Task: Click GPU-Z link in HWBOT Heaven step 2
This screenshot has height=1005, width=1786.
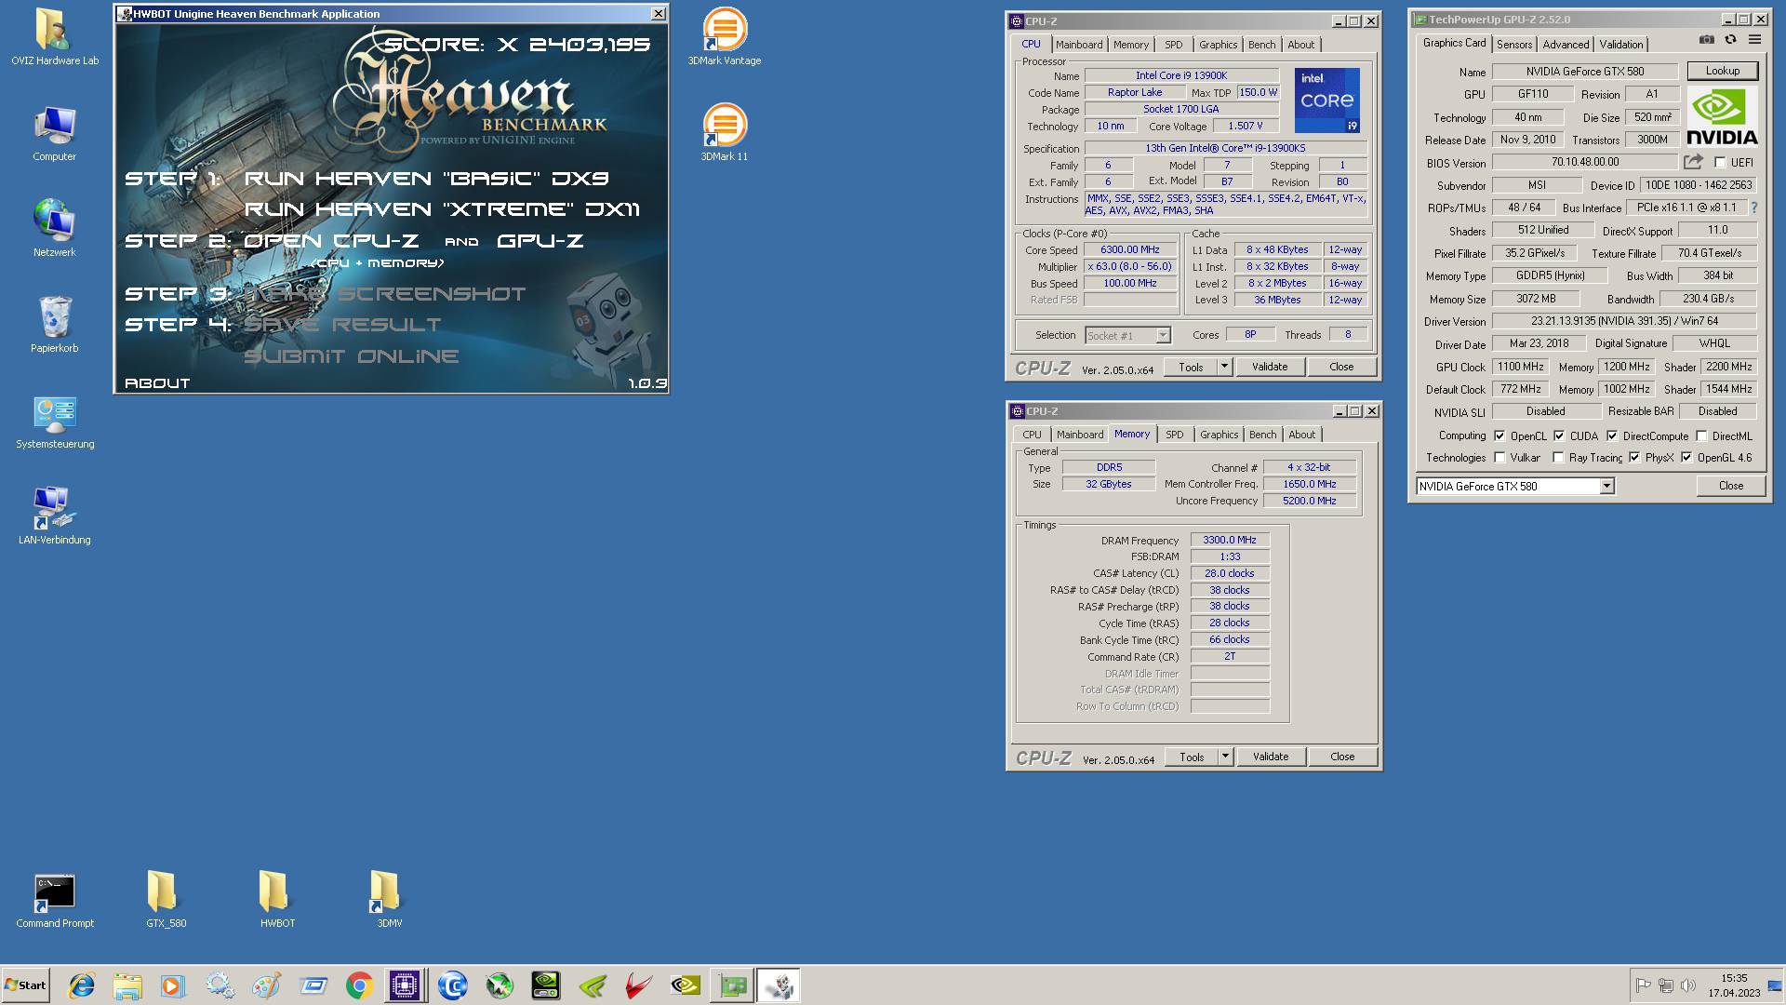Action: coord(540,241)
